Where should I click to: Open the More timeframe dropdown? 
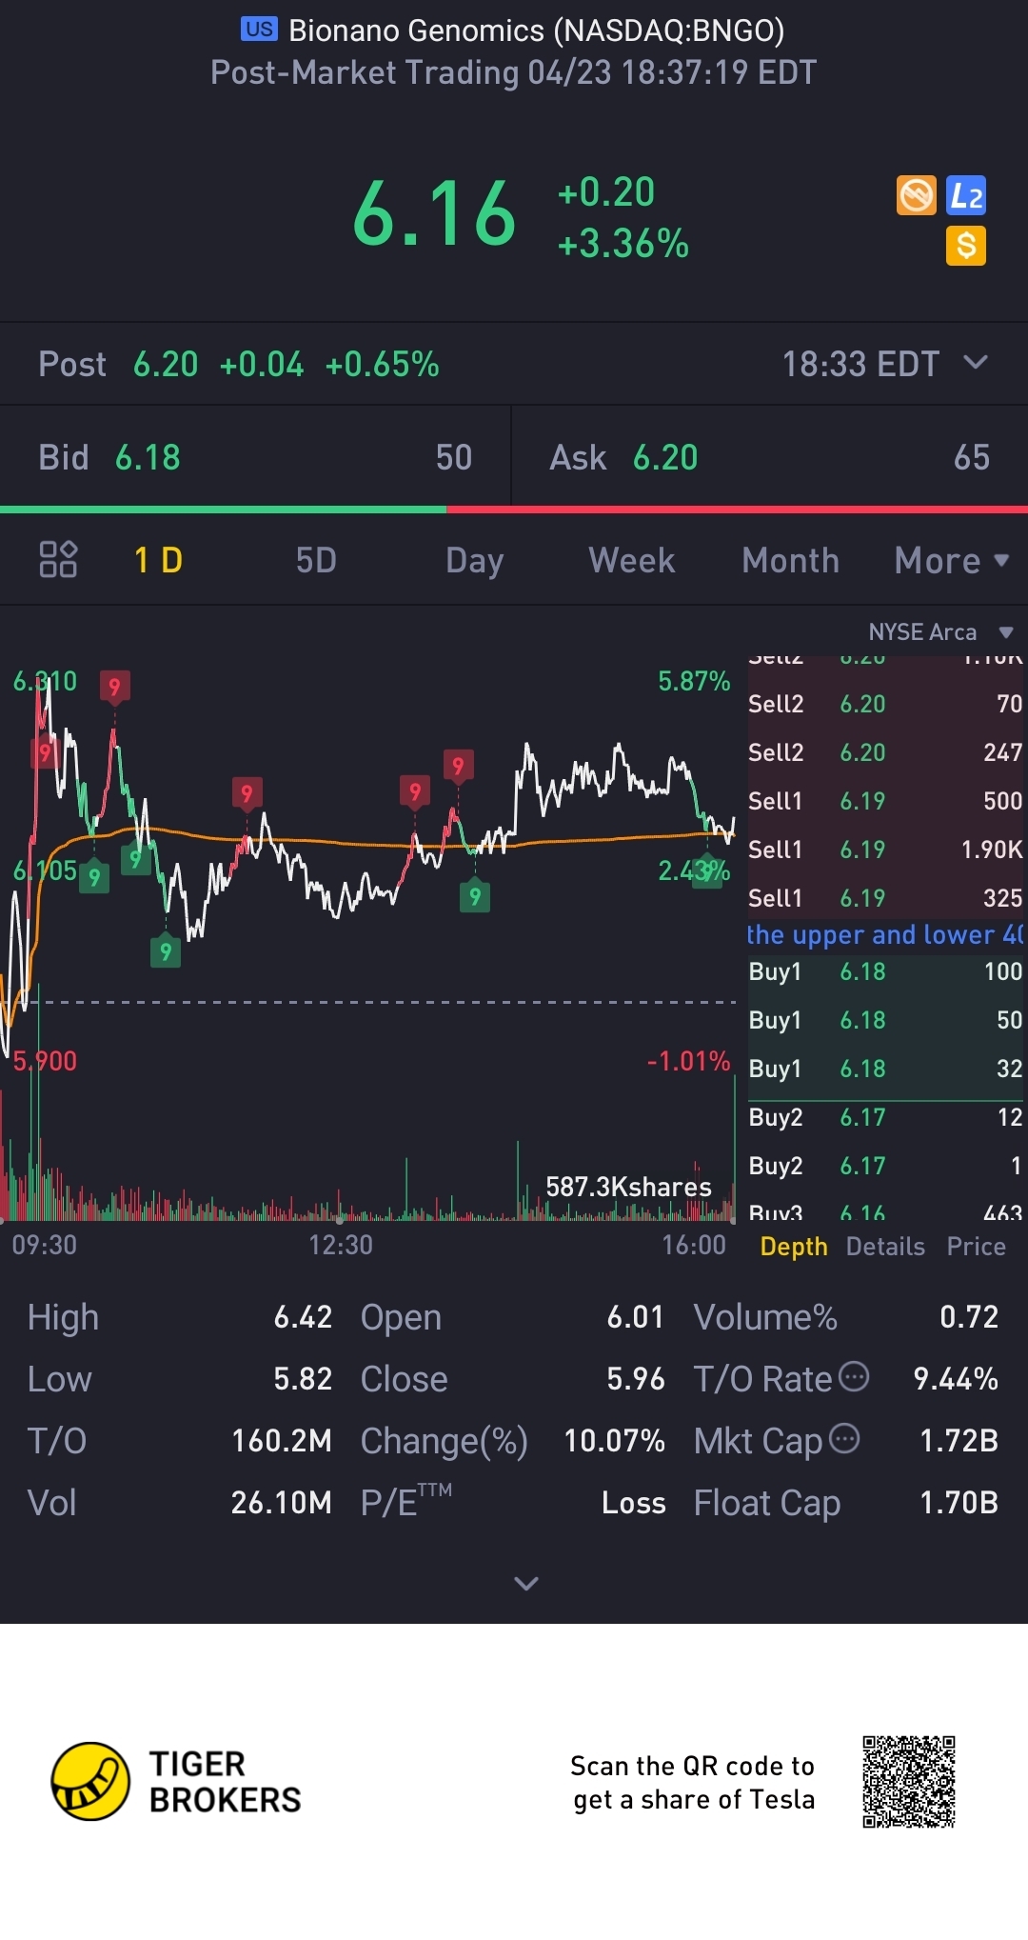pyautogui.click(x=952, y=560)
